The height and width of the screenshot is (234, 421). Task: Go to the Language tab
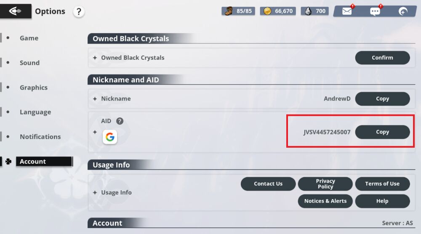point(35,112)
